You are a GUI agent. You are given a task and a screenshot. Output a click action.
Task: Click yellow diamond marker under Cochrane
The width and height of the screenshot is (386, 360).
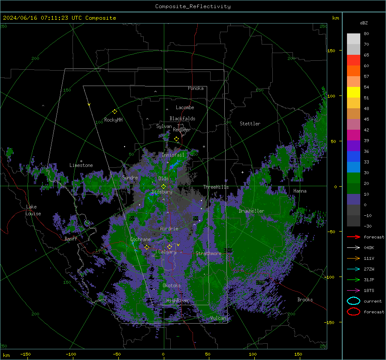pos(147,247)
